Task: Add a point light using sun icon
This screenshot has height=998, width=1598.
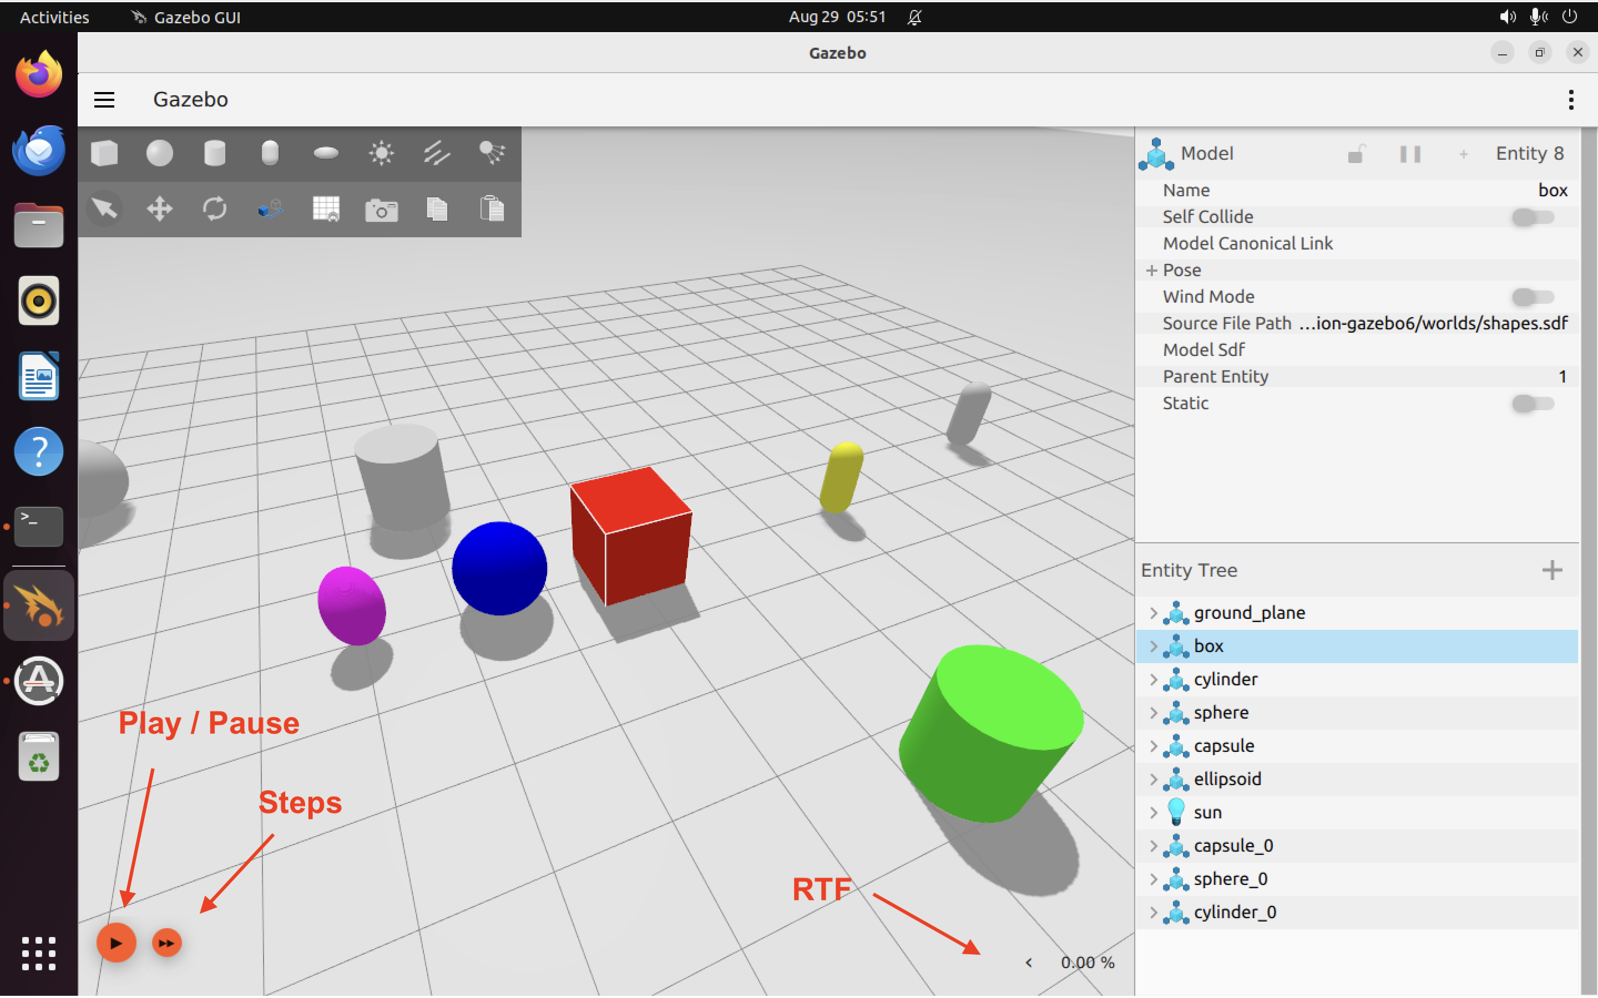Action: pyautogui.click(x=381, y=153)
